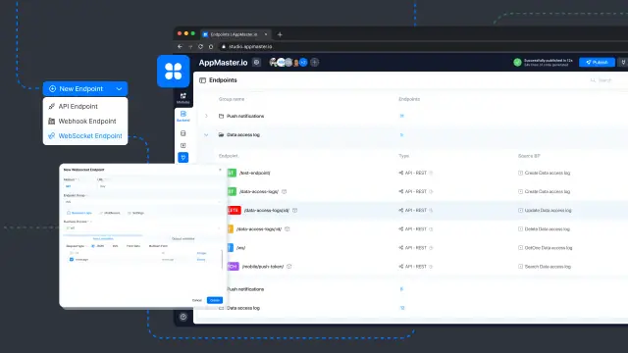628x353 pixels.
Task: Copy icon beside /data-access-logs/ path
Action: click(284, 192)
